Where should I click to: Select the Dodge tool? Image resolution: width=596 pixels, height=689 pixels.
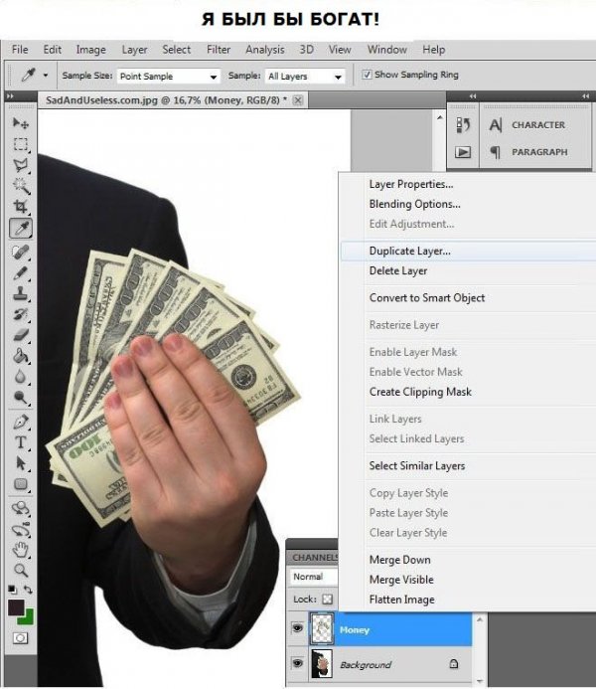point(20,398)
